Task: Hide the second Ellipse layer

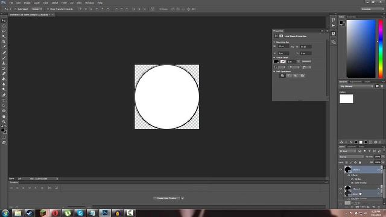Action: click(x=341, y=189)
